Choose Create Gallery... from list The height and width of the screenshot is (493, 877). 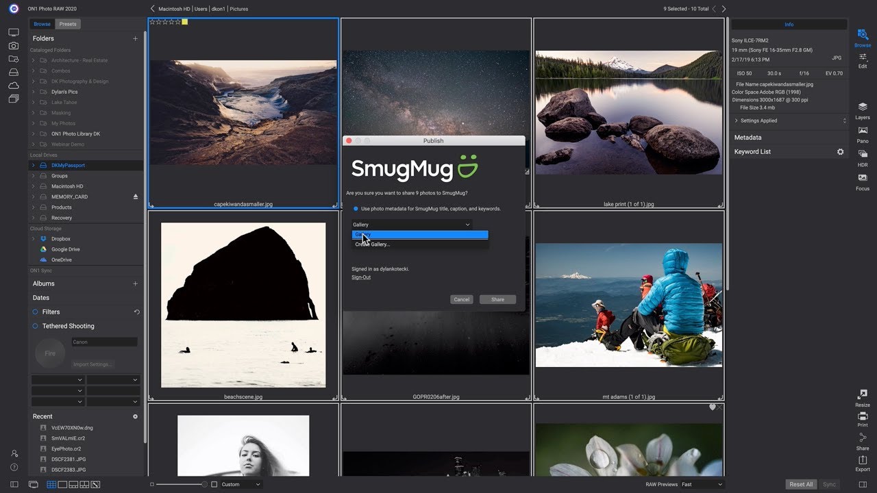point(420,244)
